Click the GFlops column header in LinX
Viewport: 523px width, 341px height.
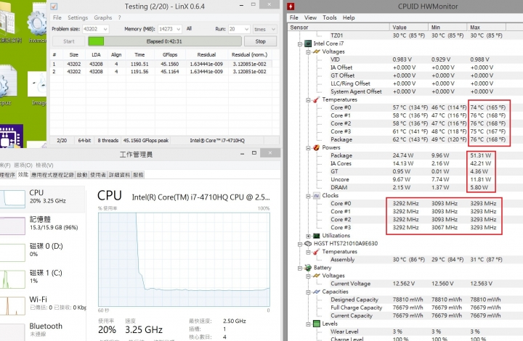pos(170,54)
